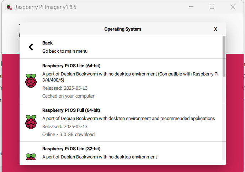245x172 pixels.
Task: Click Raspberry Pi Imager title bar app icon
Action: coord(9,7)
